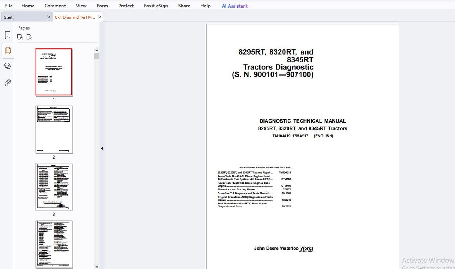Select the page 2 thumbnail
The image size is (455, 269).
pos(54,130)
